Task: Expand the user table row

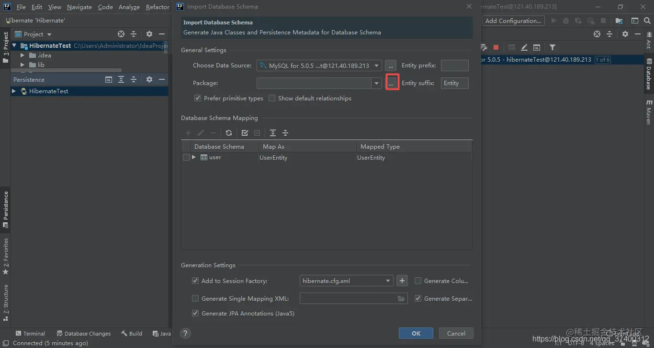Action: click(194, 157)
